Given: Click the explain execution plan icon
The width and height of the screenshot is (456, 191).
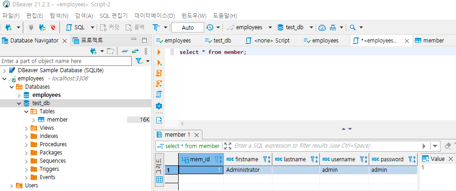Looking at the screenshot, I should [x=159, y=94].
